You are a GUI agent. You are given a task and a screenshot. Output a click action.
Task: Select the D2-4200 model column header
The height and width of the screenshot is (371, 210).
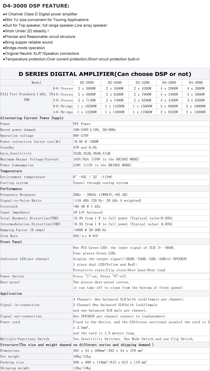(143, 83)
